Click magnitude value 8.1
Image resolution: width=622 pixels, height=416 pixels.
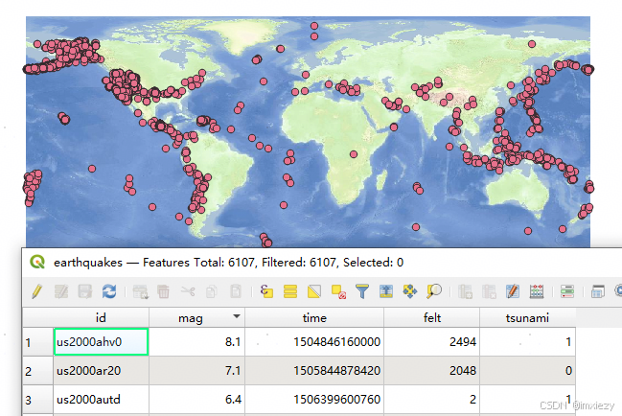coord(233,342)
